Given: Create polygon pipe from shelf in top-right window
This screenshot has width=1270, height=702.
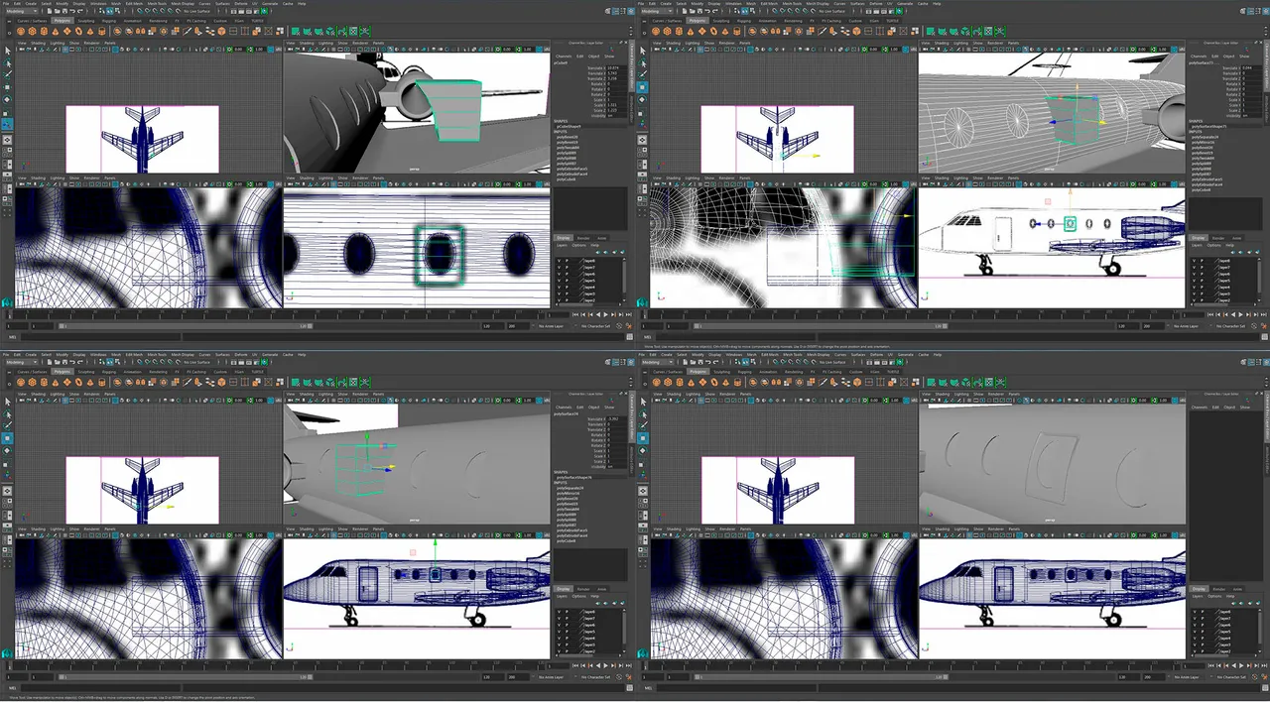Looking at the screenshot, I should (x=738, y=31).
